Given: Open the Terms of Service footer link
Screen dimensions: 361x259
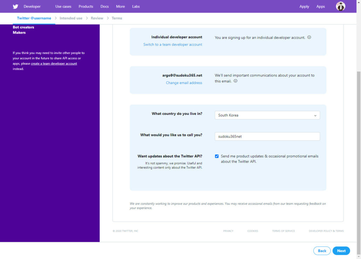Looking at the screenshot, I should coord(284,231).
